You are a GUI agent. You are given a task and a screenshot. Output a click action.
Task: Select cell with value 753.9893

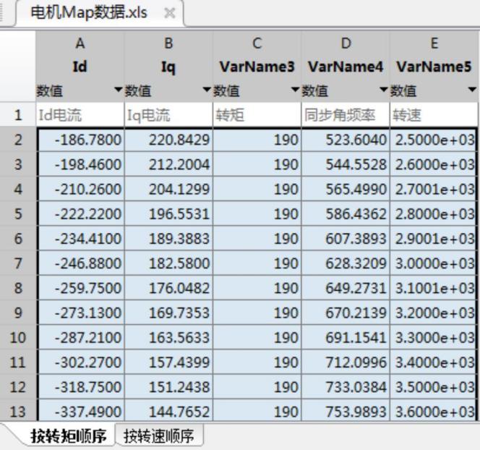tap(346, 410)
